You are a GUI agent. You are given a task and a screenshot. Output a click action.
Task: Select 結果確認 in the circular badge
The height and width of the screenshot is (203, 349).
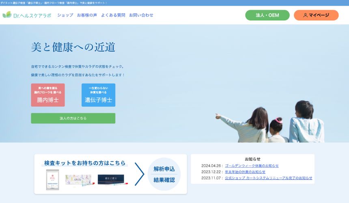(164, 180)
